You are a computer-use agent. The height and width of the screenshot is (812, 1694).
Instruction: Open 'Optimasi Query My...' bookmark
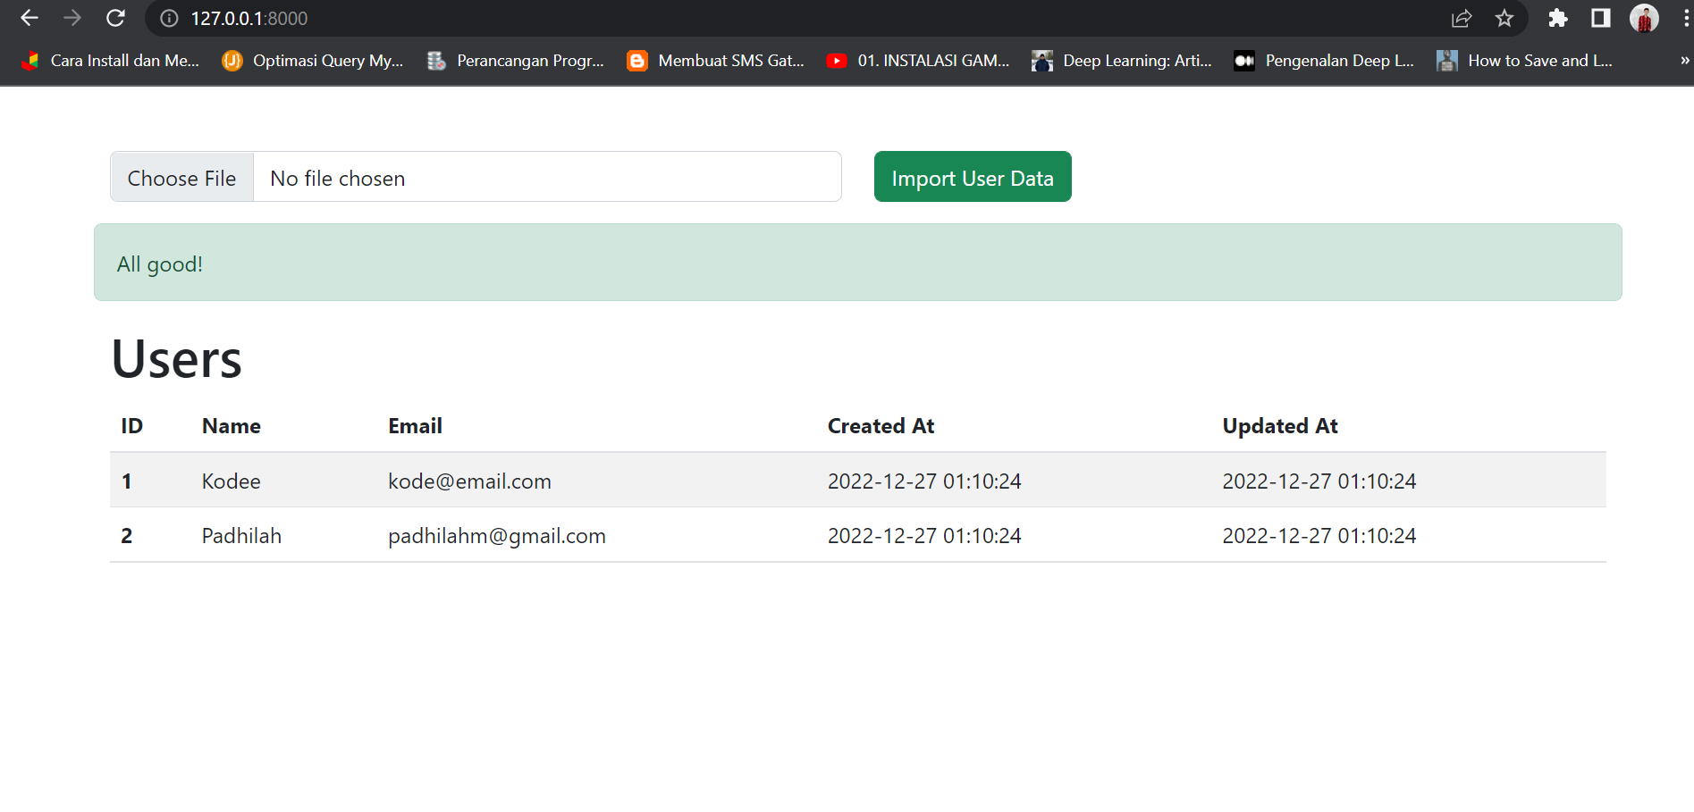coord(313,61)
